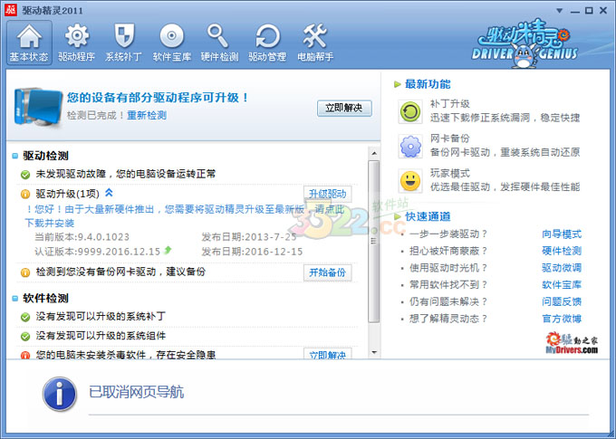Click the green 补丁升级 icon

pyautogui.click(x=410, y=112)
